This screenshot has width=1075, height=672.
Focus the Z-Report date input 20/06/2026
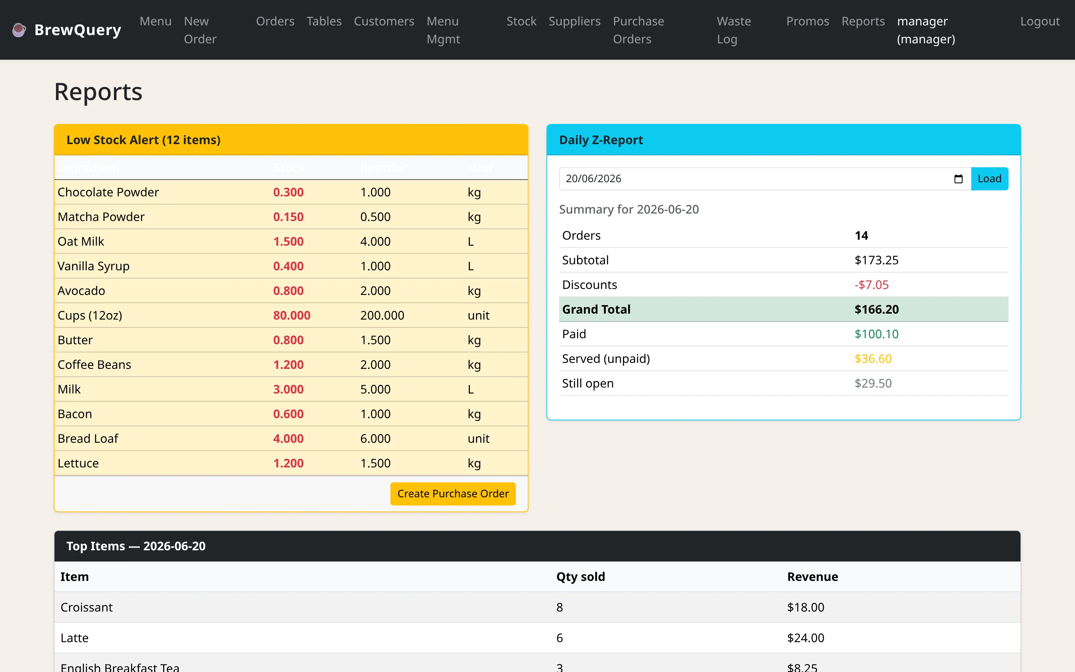click(765, 179)
